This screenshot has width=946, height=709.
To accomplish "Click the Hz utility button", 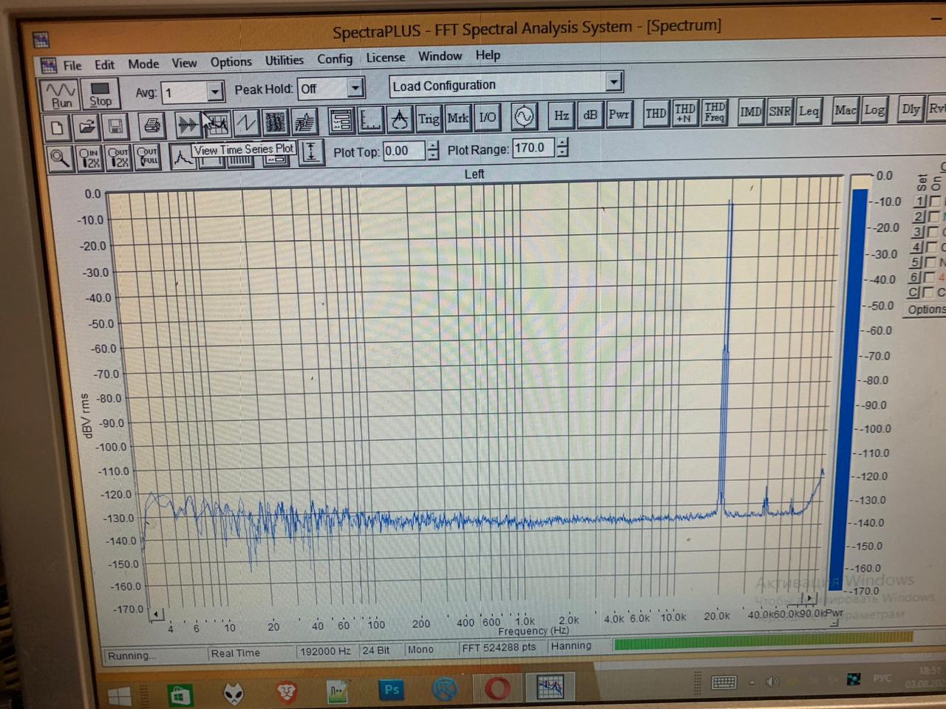I will coord(561,115).
